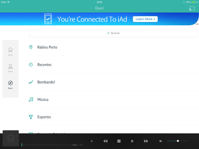Click the rewind button
Screen dimensions: 199x149
105,141
